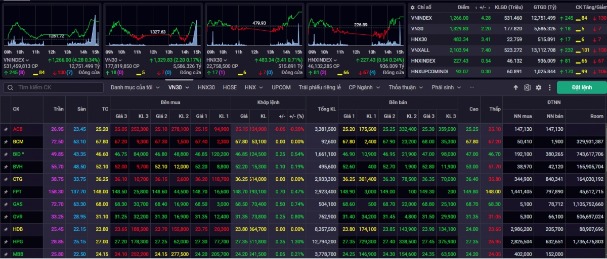Viewport: 607px width, 259px height.
Task: Expand the Thỏa thuận dropdown
Action: coord(405,87)
